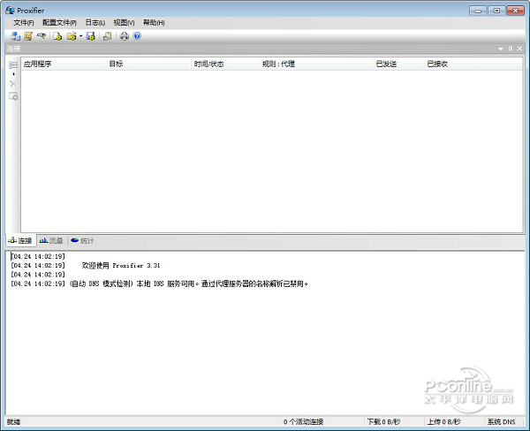Click the import/export profile toolbar icon
Screen dimensions: 530x431
108,36
